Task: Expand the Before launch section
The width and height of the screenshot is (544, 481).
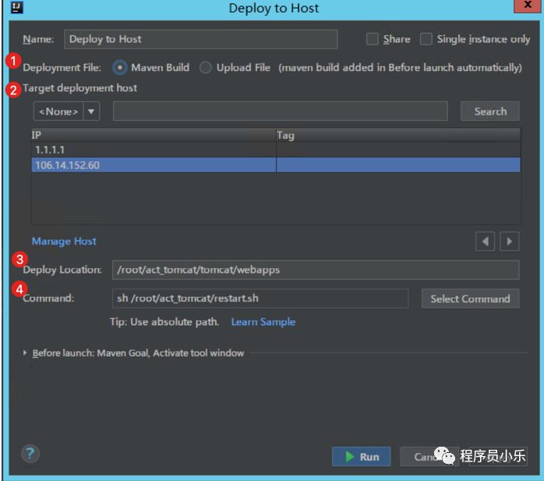Action: click(x=25, y=353)
